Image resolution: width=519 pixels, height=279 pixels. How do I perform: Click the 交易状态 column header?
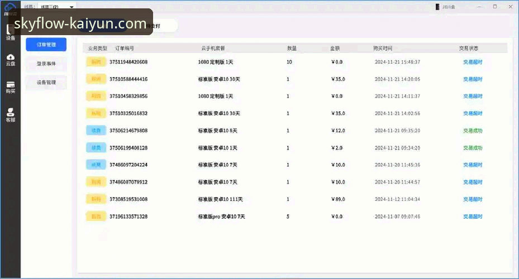(468, 49)
